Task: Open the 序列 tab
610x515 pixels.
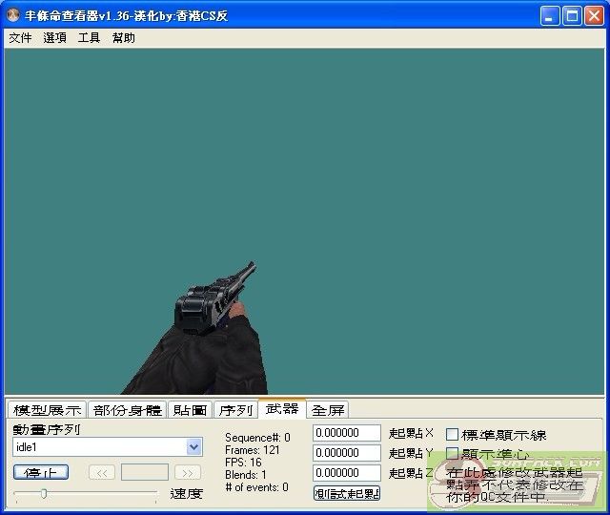Action: point(235,410)
